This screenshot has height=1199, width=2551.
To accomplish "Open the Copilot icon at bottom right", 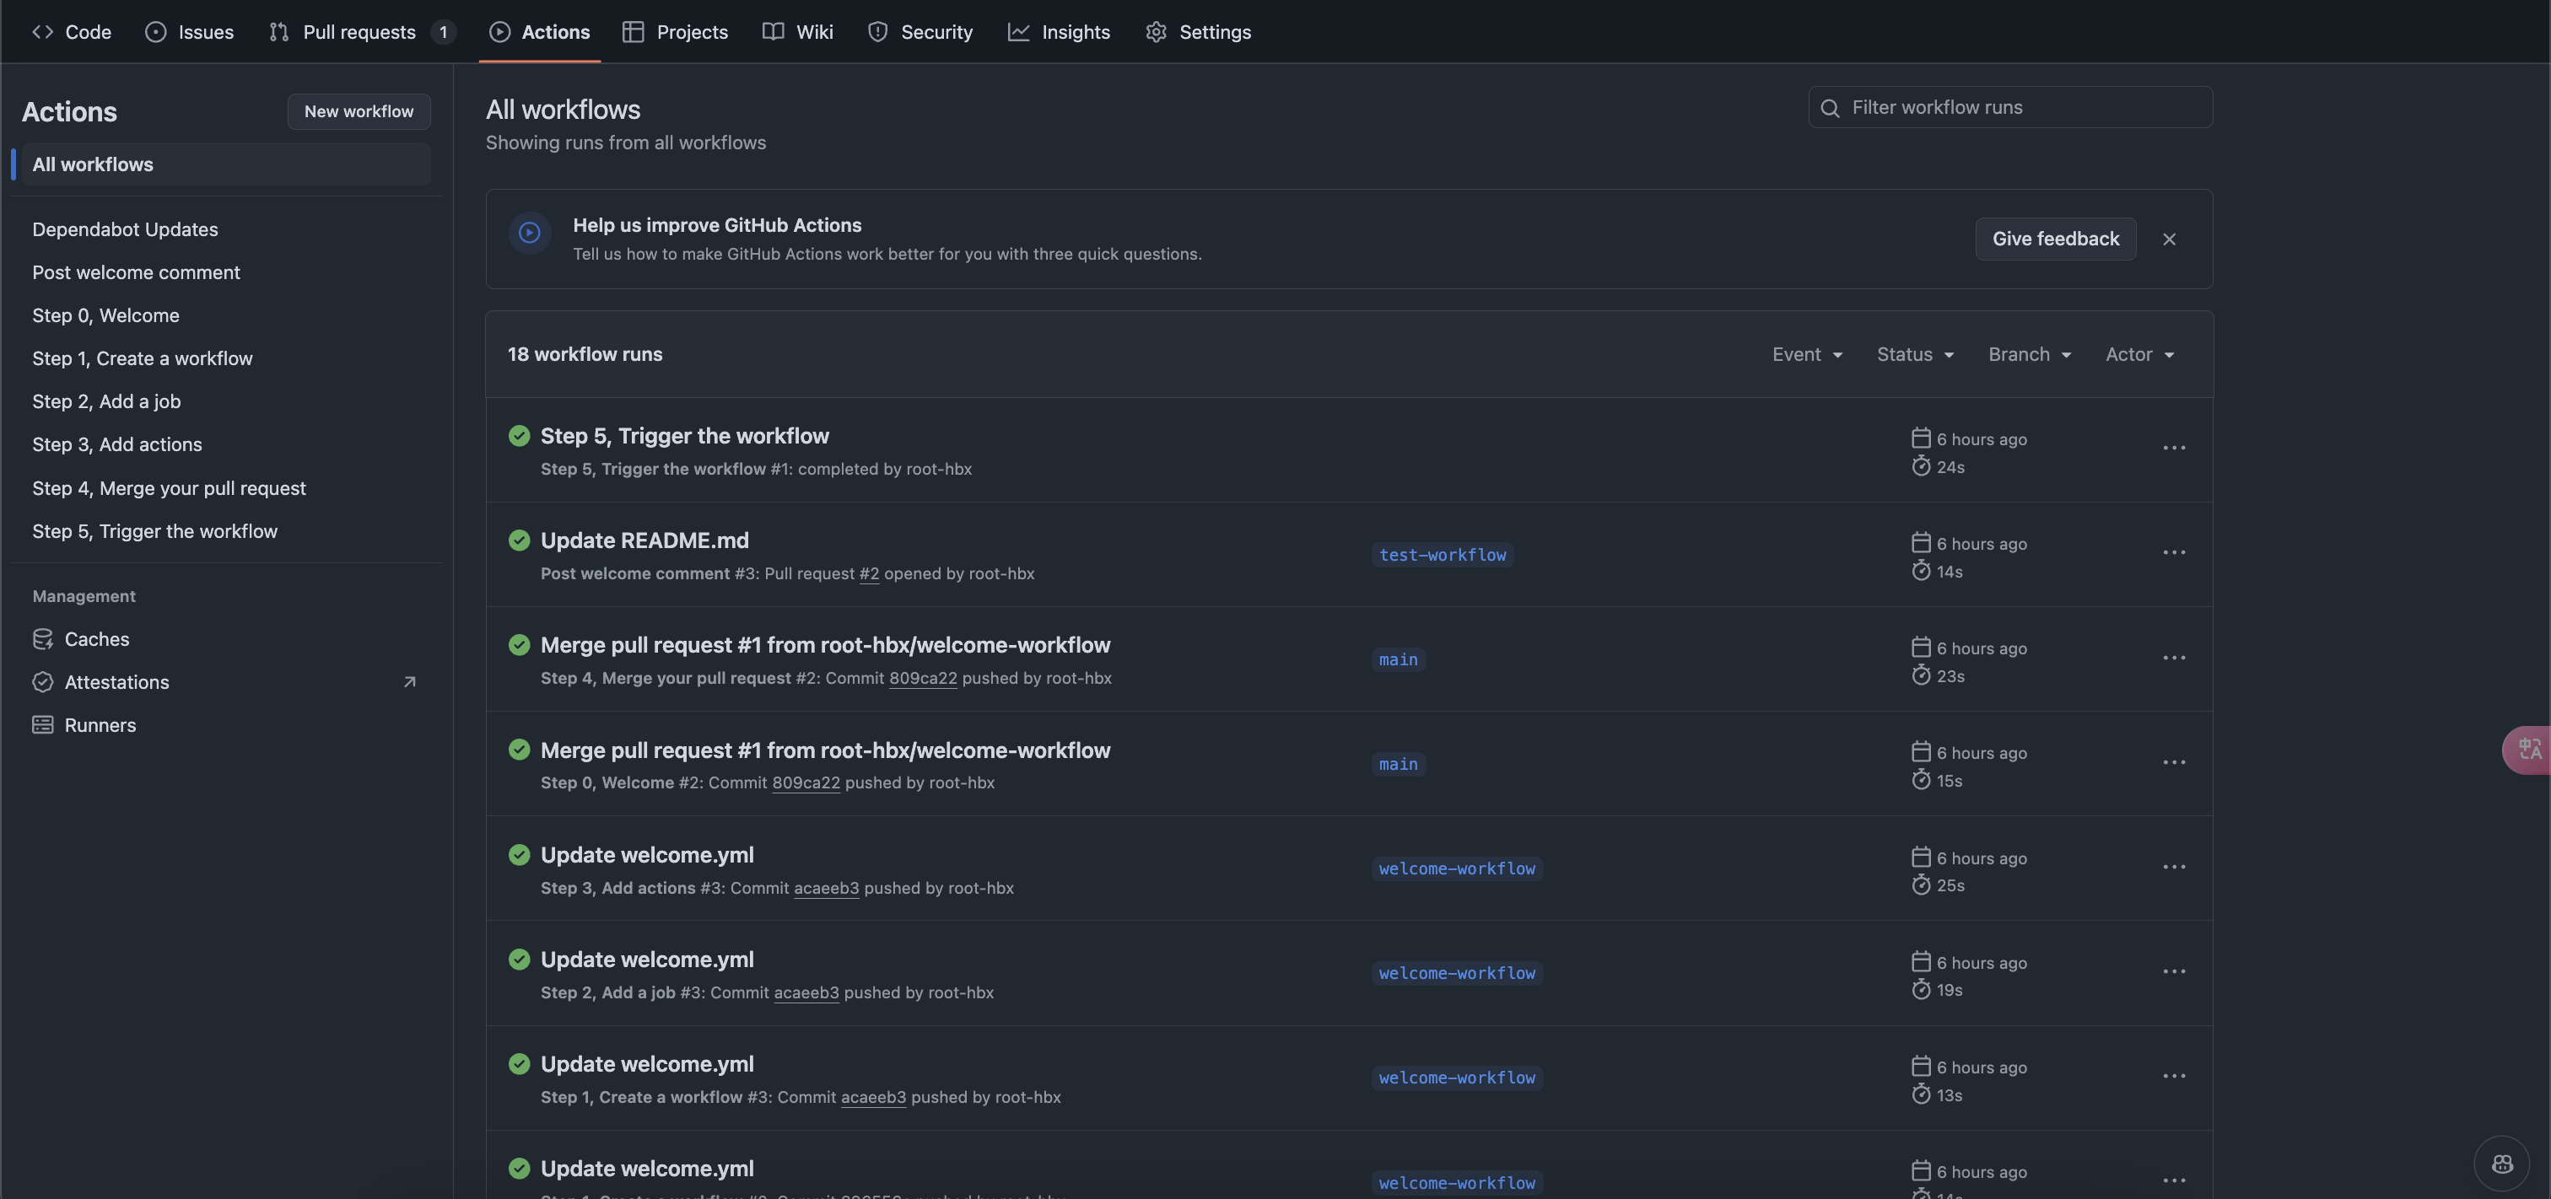I will [x=2501, y=1164].
